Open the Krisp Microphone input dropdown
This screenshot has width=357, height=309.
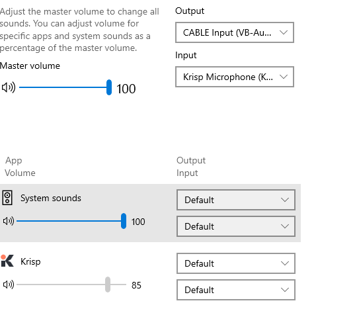coord(235,77)
